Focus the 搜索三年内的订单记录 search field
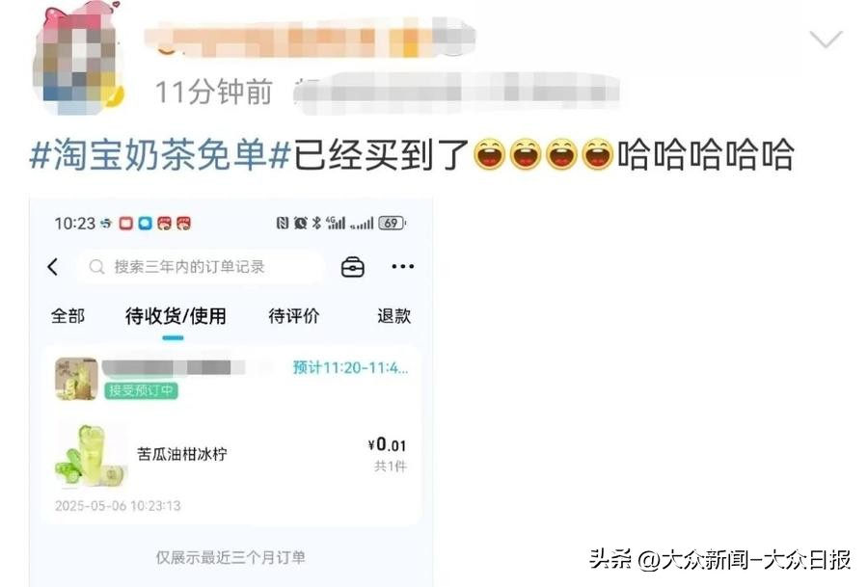The width and height of the screenshot is (868, 587). pyautogui.click(x=200, y=267)
